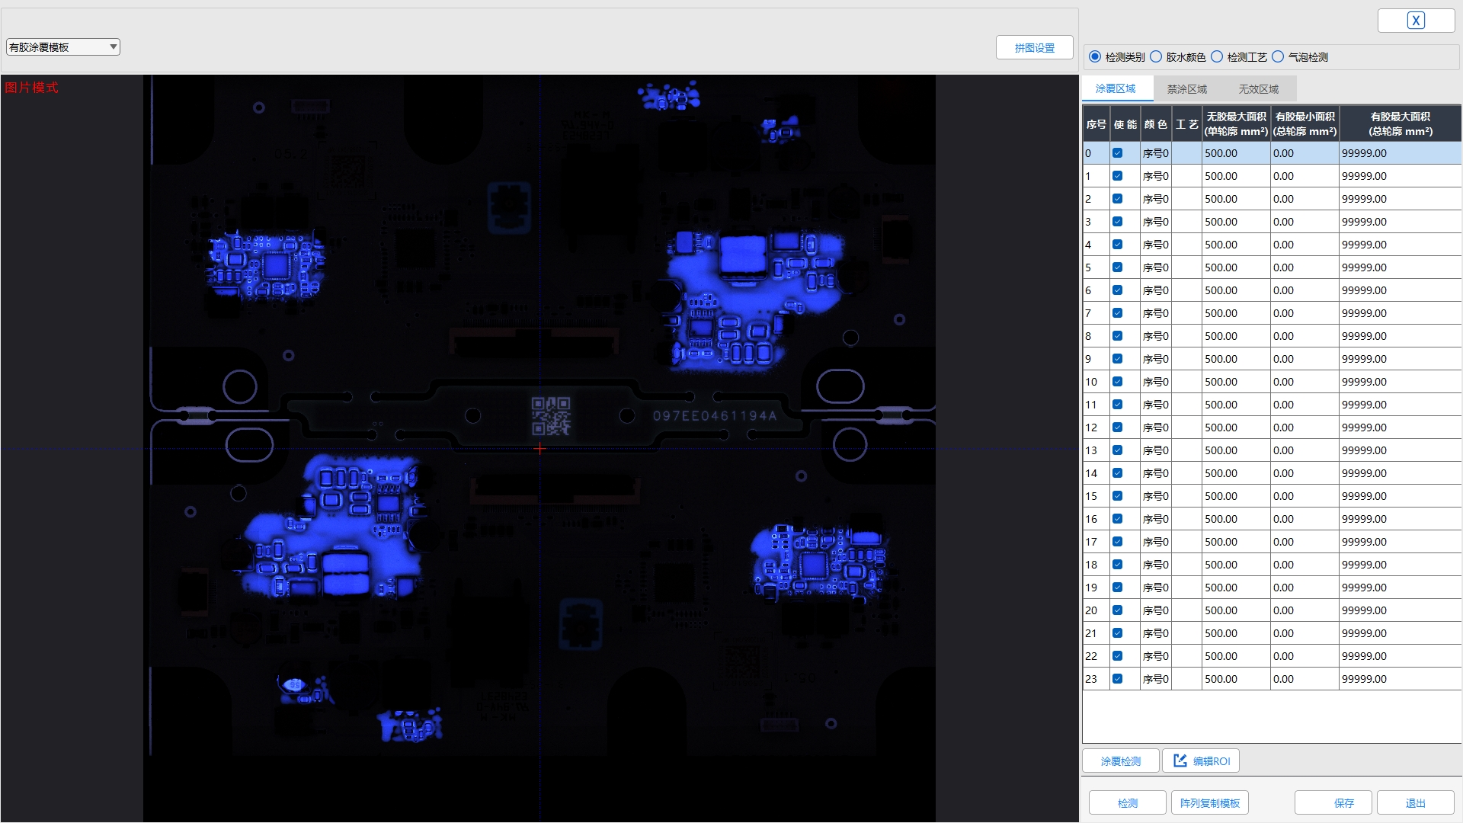The image size is (1463, 823).
Task: Select the 99999.00 cell in row 22
Action: pos(1401,656)
